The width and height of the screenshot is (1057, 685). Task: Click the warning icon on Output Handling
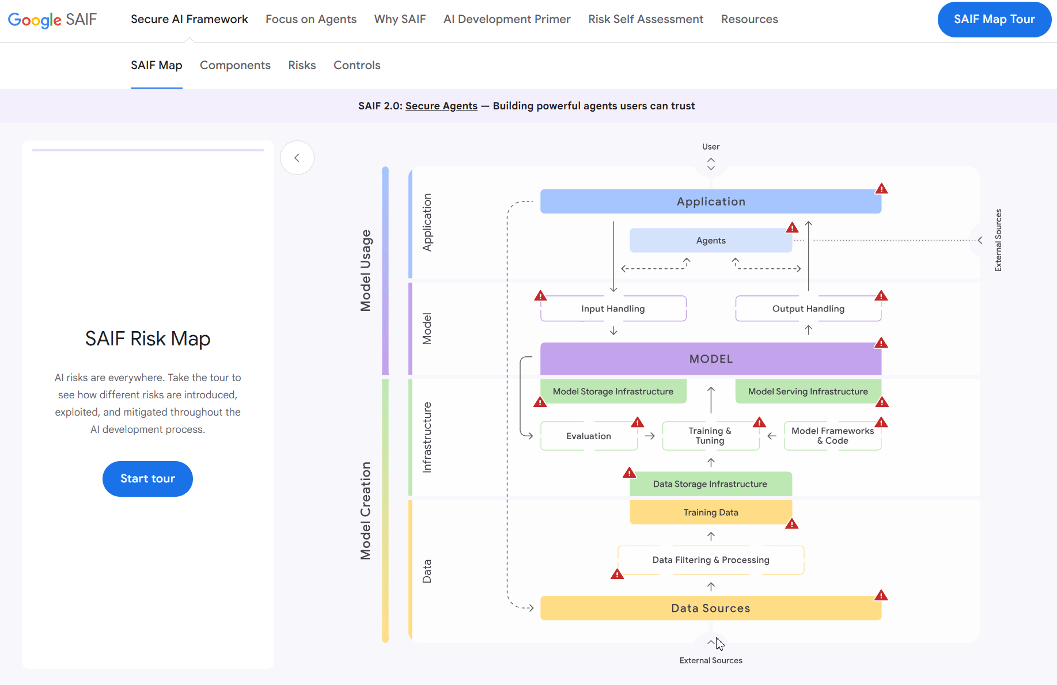(881, 296)
